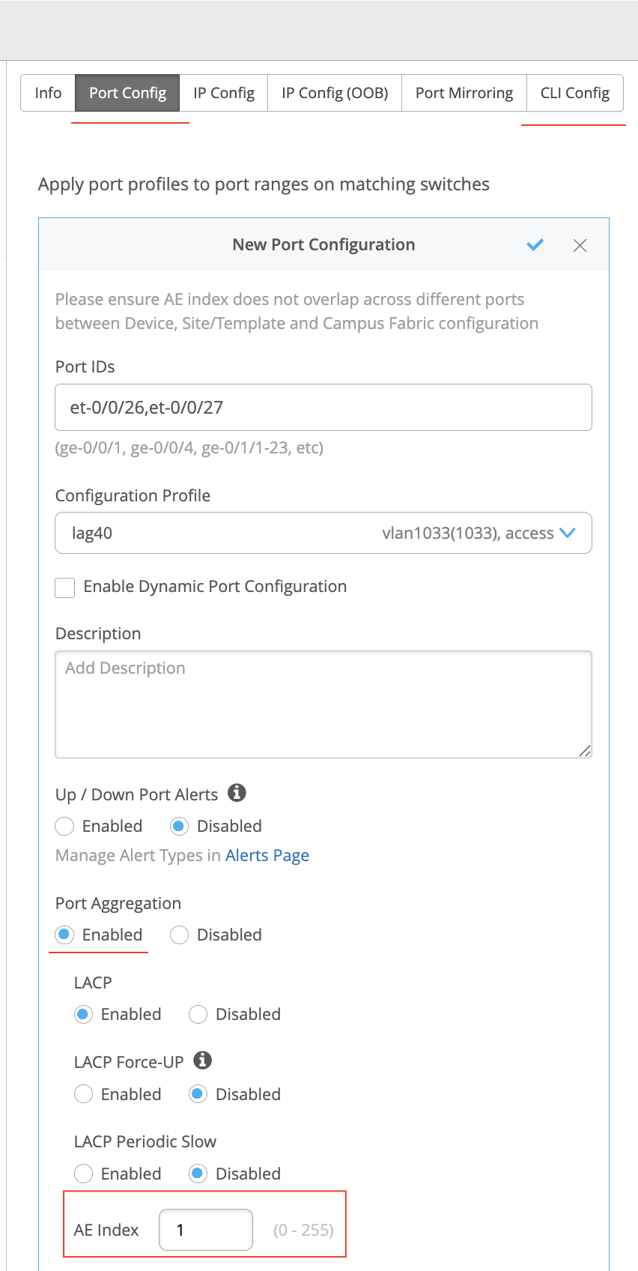The image size is (638, 1271).
Task: Follow the Alerts Page link
Action: click(267, 856)
